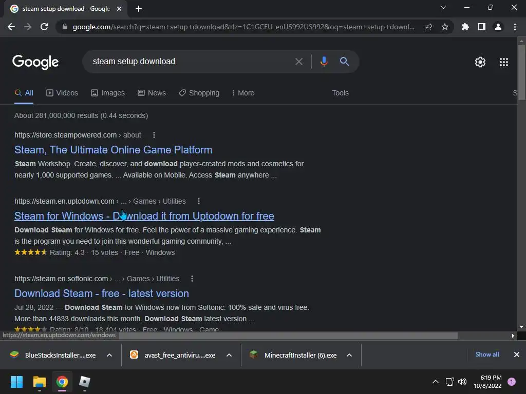The width and height of the screenshot is (526, 394).
Task: Open options for steam.en.softonic.com result
Action: click(192, 279)
